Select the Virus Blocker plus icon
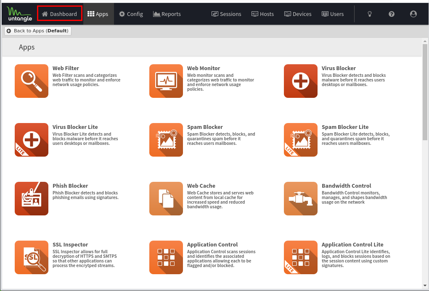Image resolution: width=429 pixels, height=291 pixels. pyautogui.click(x=301, y=81)
